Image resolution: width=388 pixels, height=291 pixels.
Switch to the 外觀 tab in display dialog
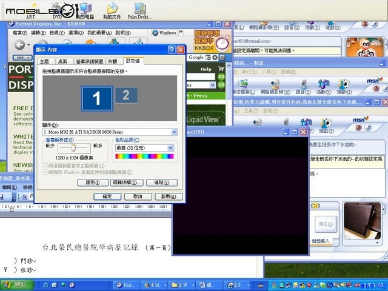coord(113,61)
